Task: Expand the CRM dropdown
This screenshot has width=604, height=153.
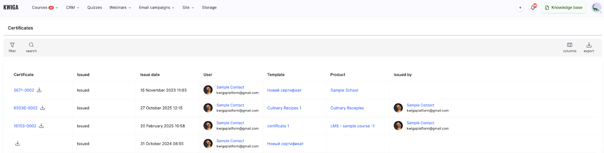Action: point(72,8)
